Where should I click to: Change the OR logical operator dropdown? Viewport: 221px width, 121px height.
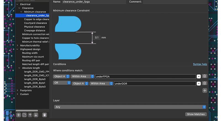tap(62, 83)
